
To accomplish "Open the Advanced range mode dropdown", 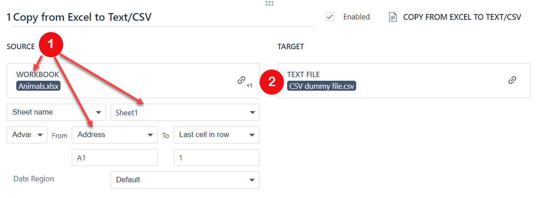I will coord(27,135).
